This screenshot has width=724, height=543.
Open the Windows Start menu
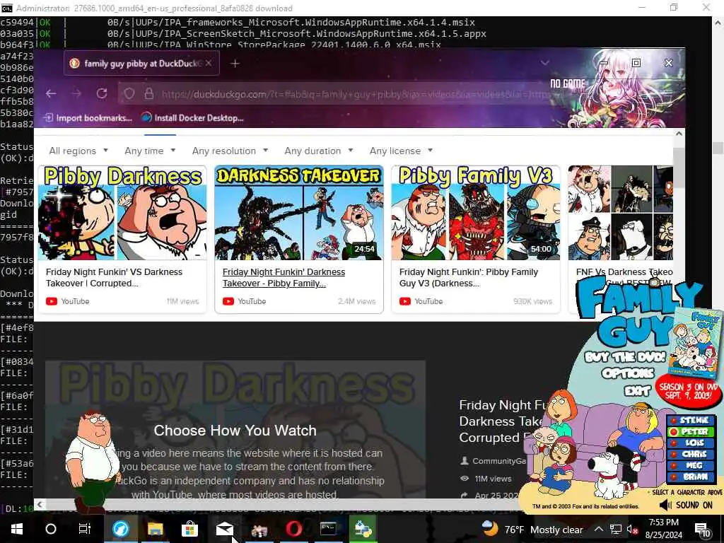click(x=17, y=529)
